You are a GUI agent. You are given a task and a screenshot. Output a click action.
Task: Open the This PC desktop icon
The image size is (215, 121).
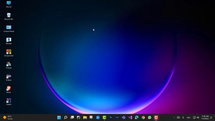coord(9,4)
